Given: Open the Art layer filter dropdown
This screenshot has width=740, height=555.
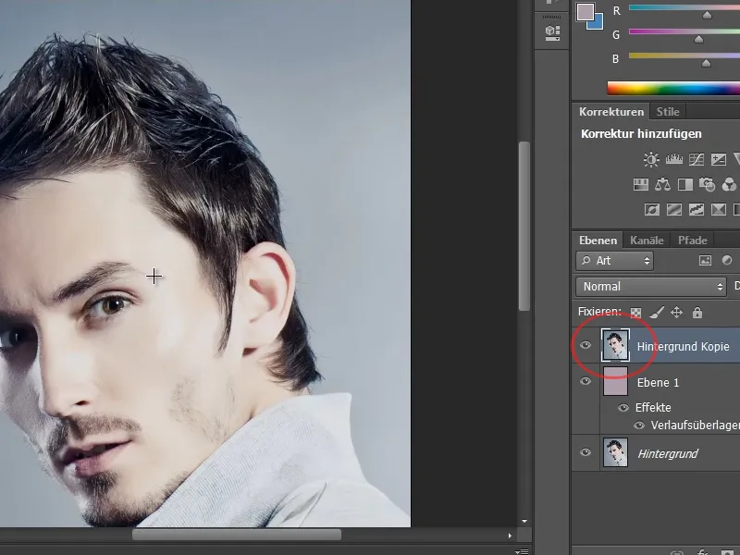Looking at the screenshot, I should point(615,261).
